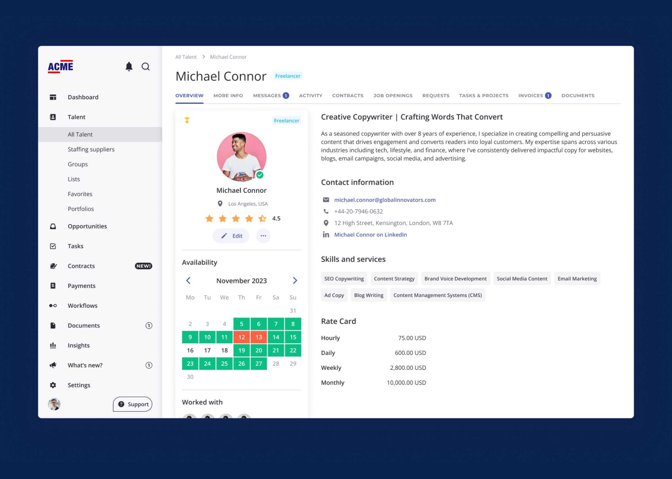Image resolution: width=672 pixels, height=479 pixels.
Task: Open Groups in sidebar
Action: (x=78, y=164)
